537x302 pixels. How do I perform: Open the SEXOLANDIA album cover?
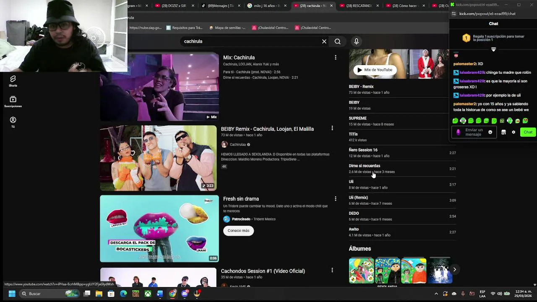pyautogui.click(x=387, y=271)
